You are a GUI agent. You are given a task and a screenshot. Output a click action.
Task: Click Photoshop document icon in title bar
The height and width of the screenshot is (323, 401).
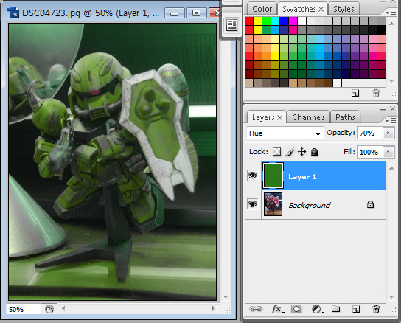(x=13, y=13)
